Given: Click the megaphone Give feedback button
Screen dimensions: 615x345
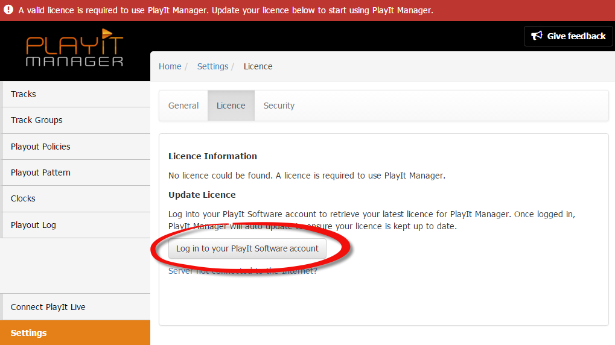Looking at the screenshot, I should [x=568, y=36].
